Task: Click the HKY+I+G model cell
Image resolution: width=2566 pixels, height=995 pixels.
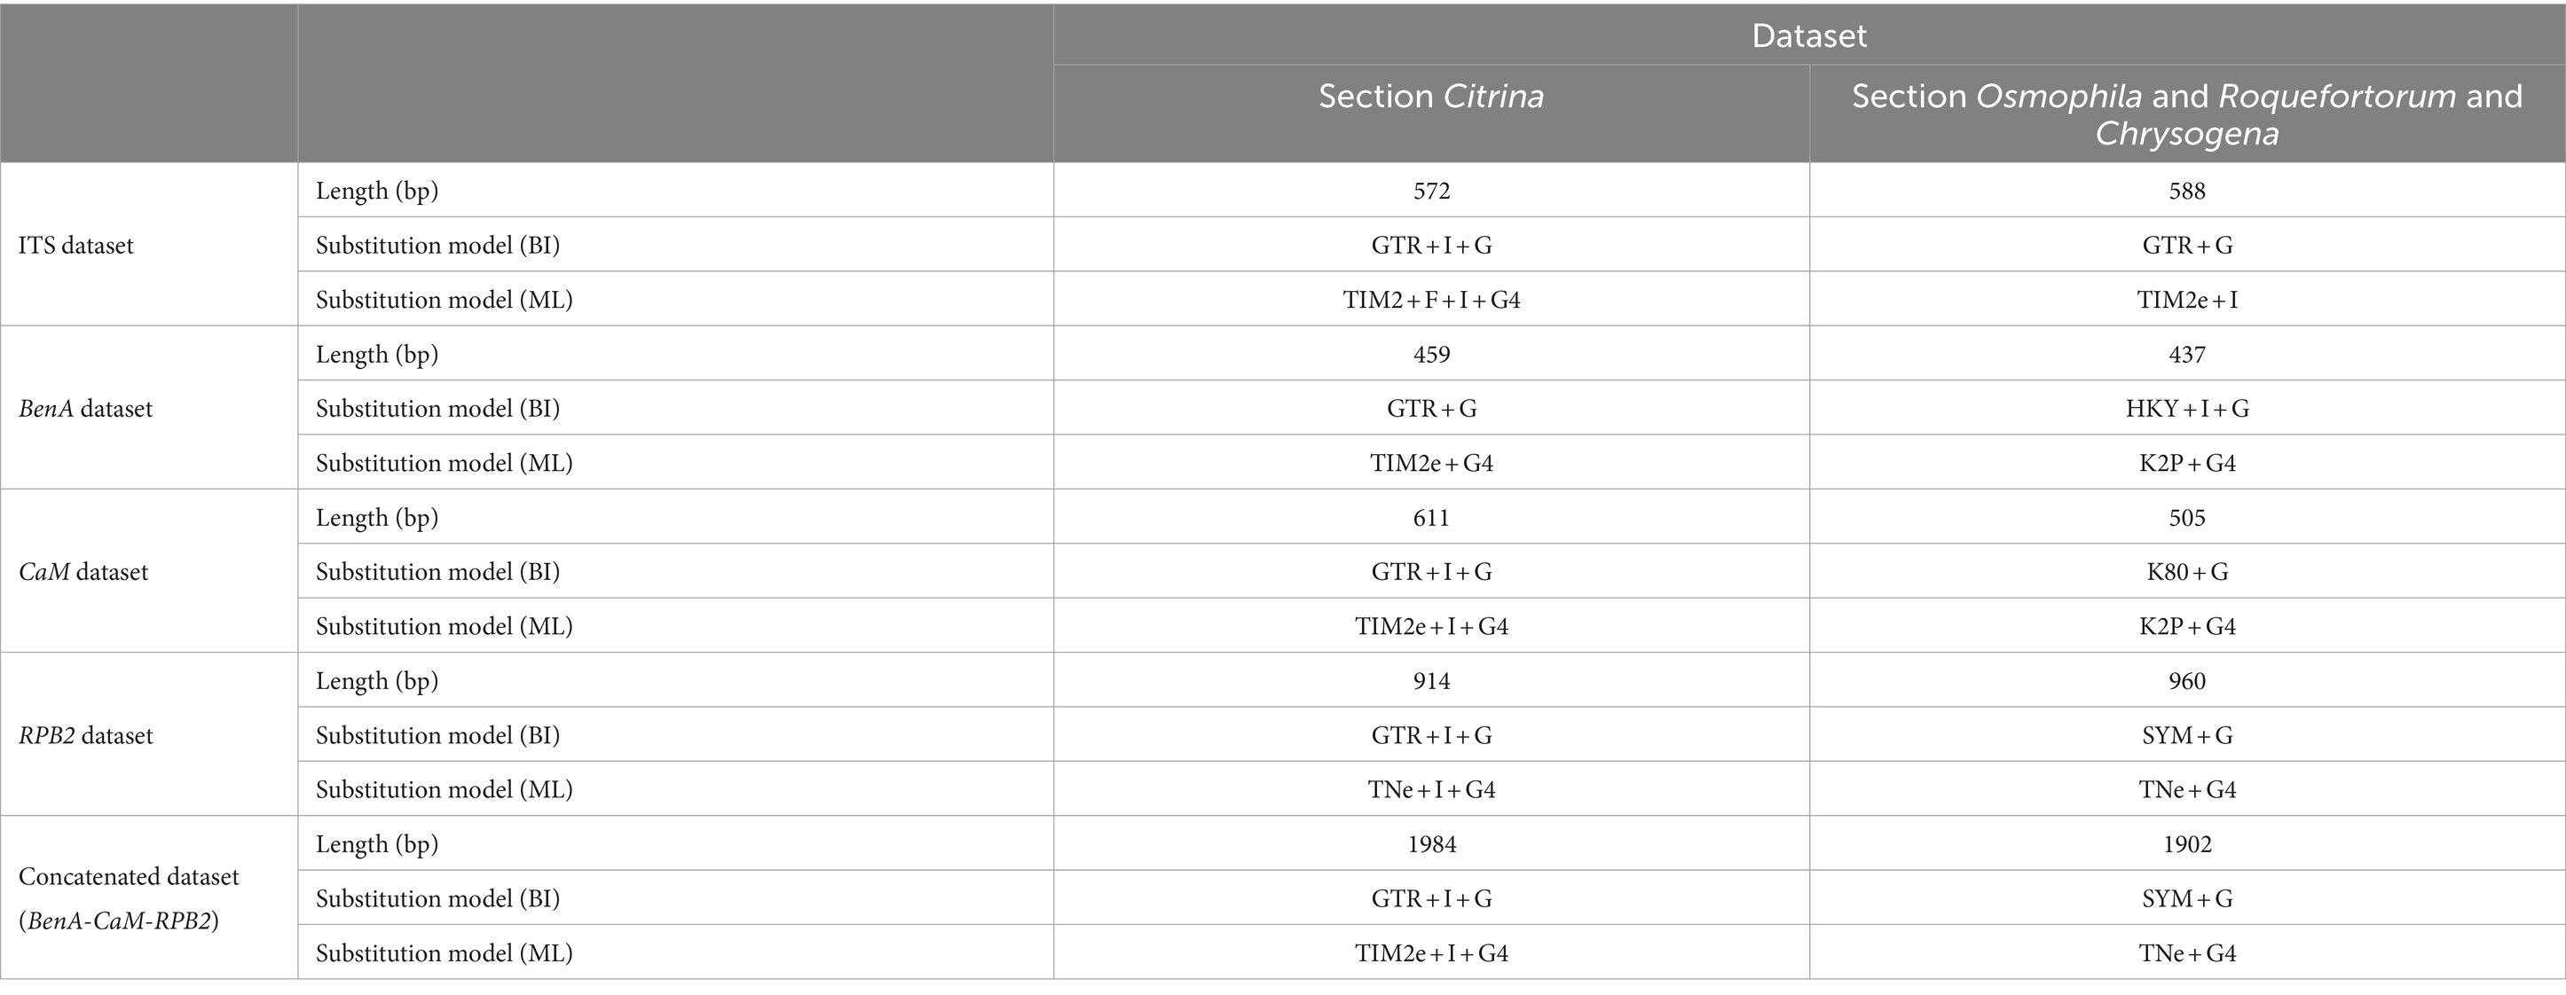Action: pyautogui.click(x=2186, y=408)
